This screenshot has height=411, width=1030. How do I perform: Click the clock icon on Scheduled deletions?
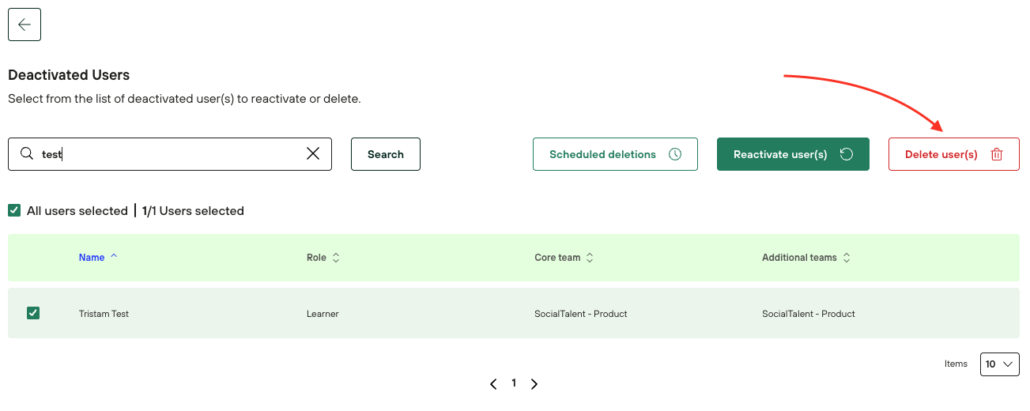click(675, 154)
